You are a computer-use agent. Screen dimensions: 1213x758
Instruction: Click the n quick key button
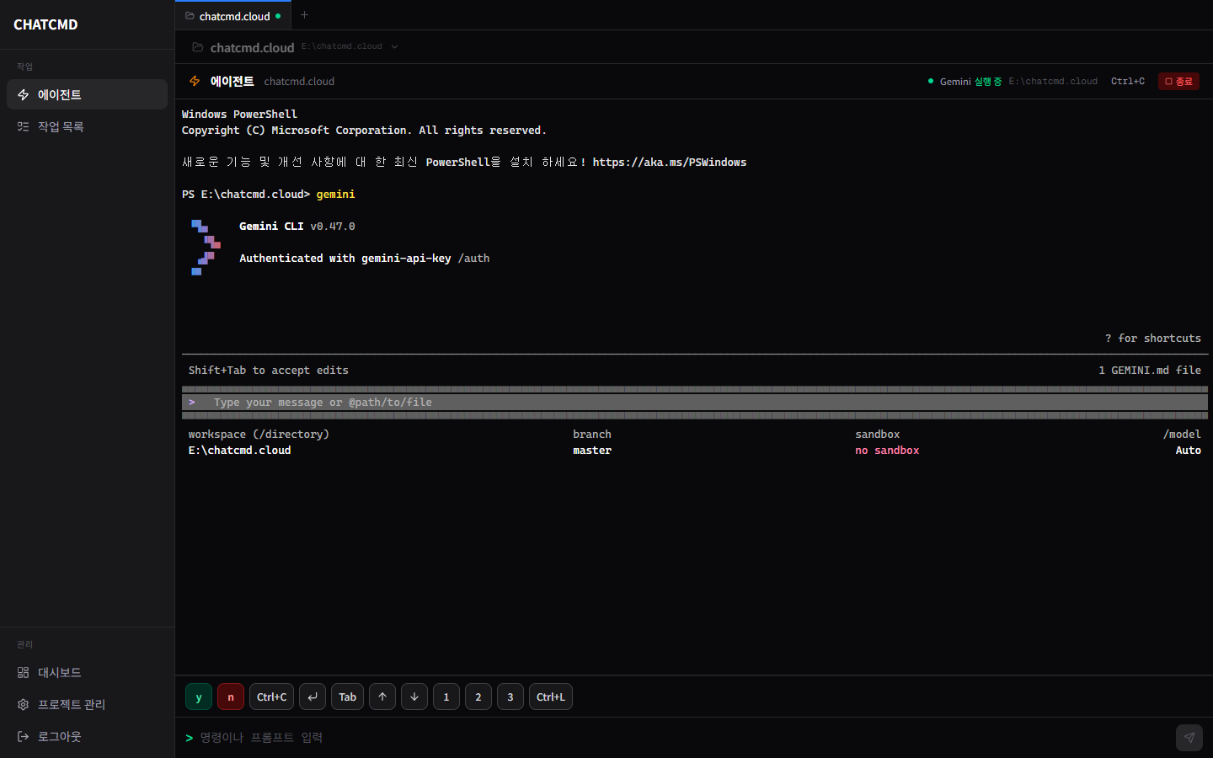point(231,697)
